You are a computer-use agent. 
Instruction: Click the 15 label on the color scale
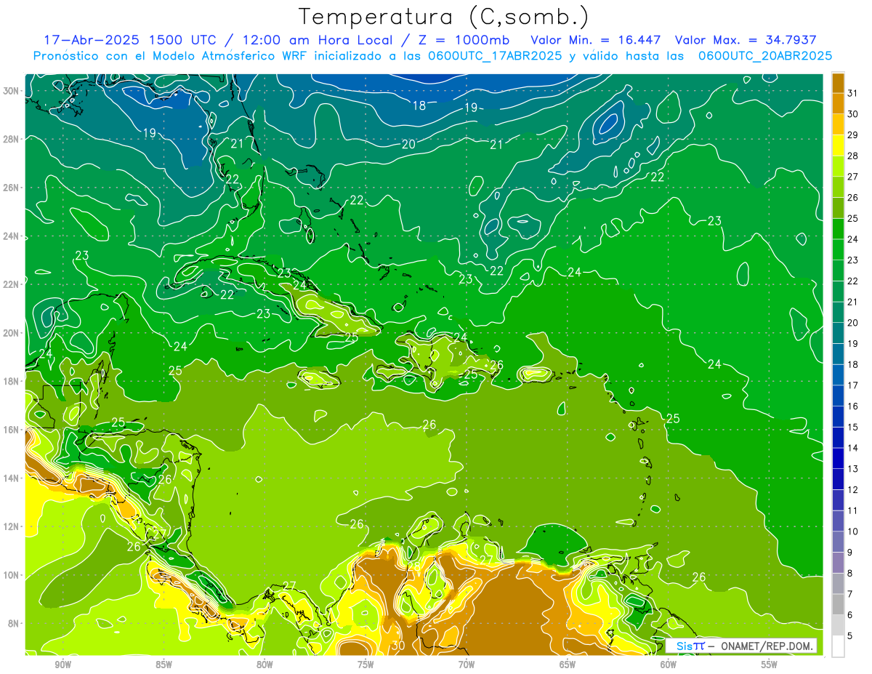[854, 428]
